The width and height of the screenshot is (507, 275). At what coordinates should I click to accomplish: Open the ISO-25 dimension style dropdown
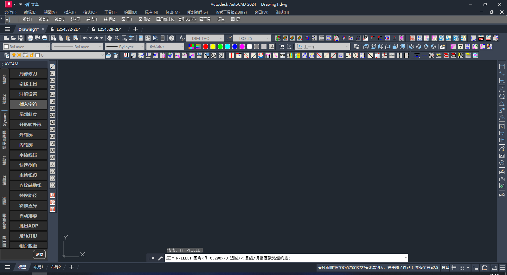click(252, 38)
